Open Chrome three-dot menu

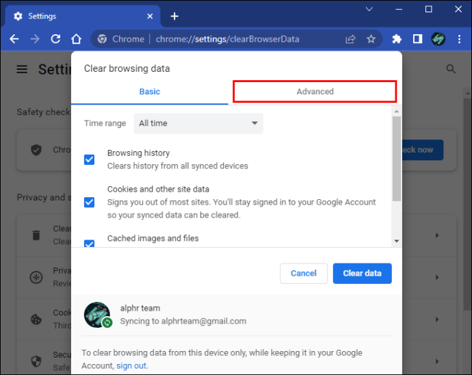pyautogui.click(x=460, y=39)
